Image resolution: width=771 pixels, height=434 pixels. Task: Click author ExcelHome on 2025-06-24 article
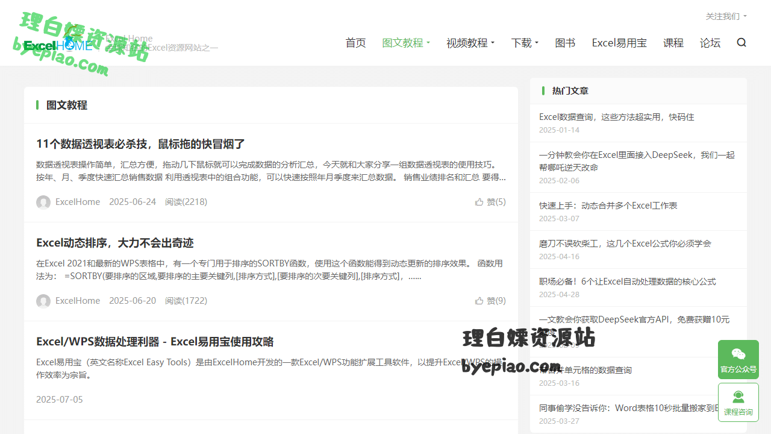point(78,202)
